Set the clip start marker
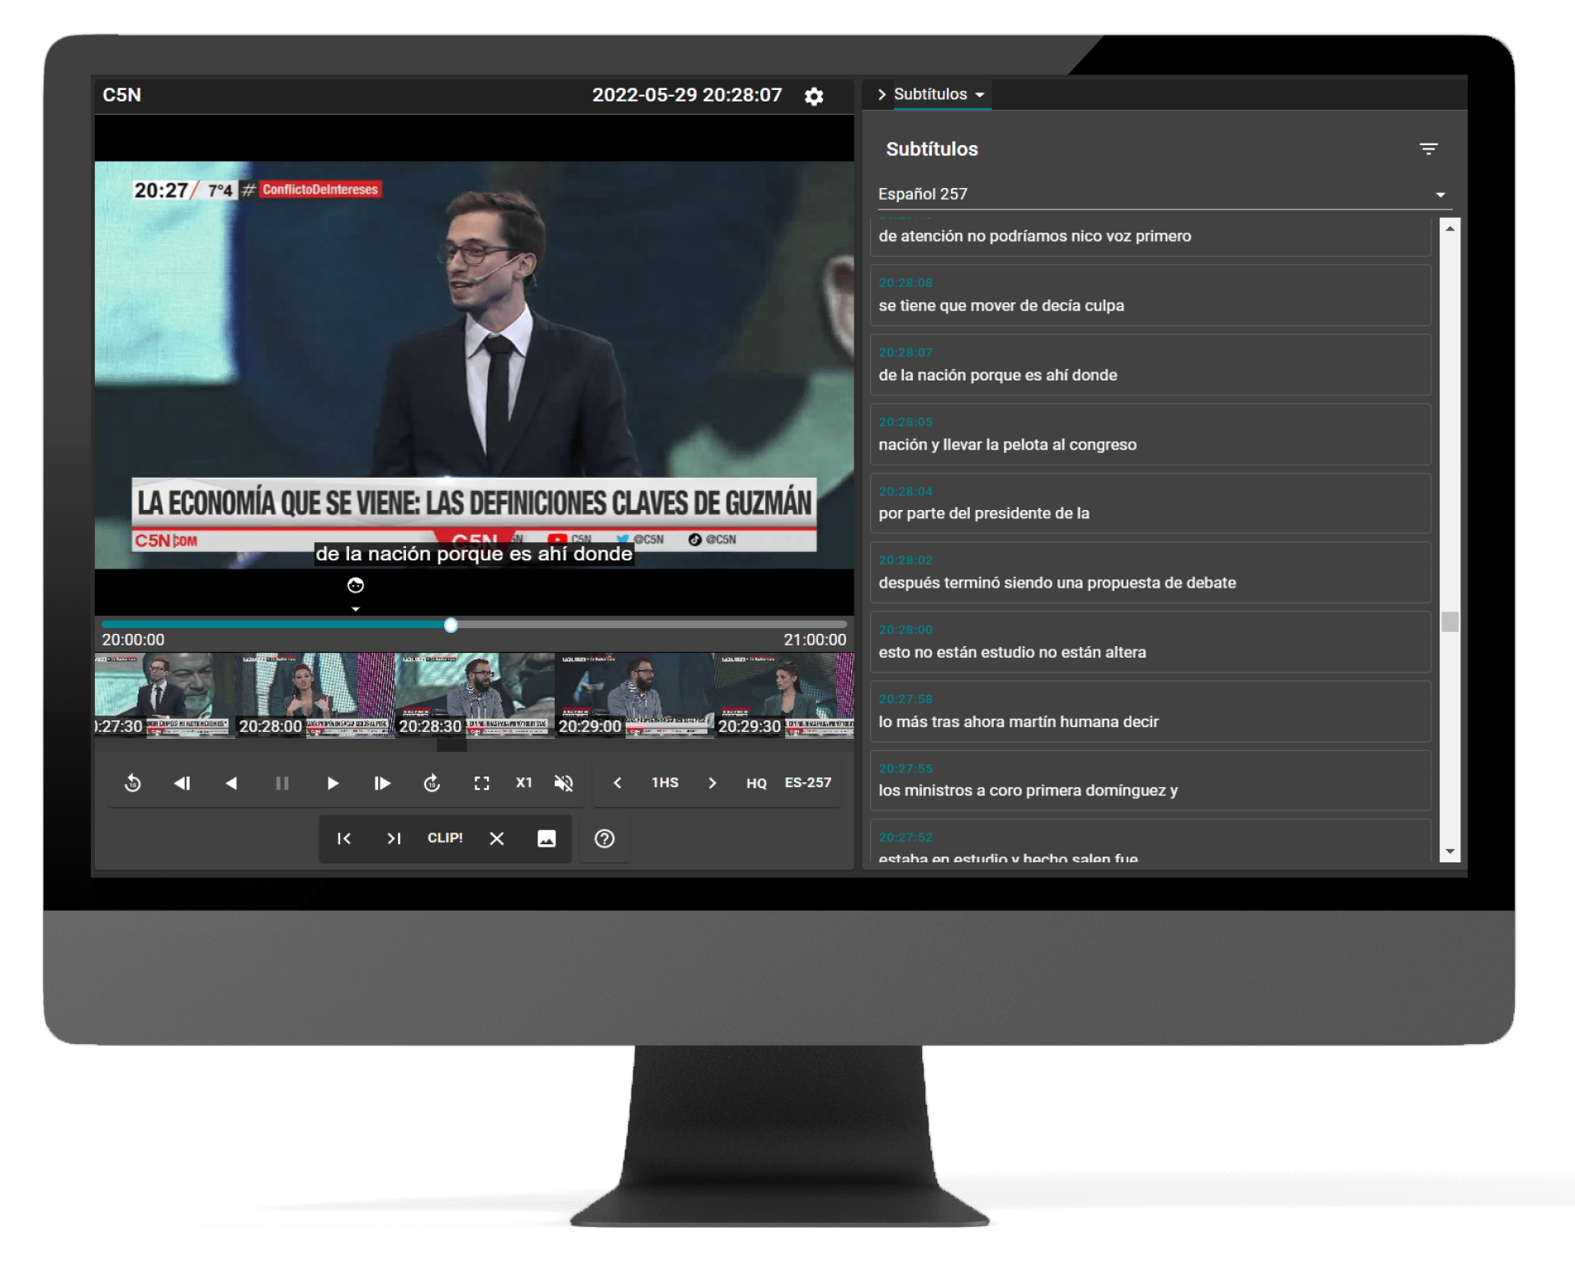1575x1275 pixels. [x=344, y=838]
